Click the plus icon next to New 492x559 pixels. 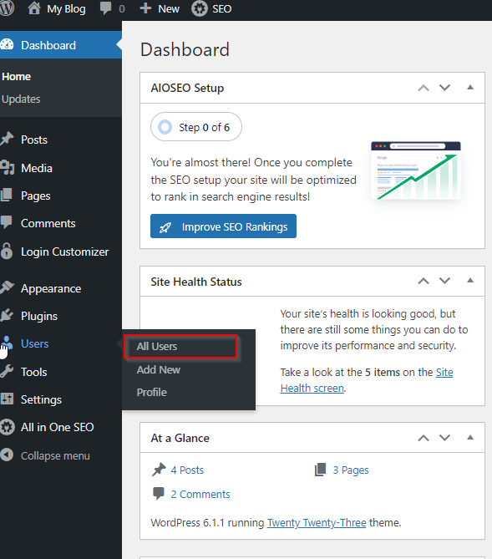[145, 8]
